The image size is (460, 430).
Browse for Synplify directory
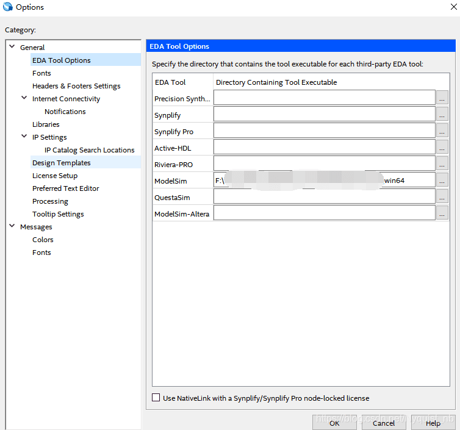(442, 114)
